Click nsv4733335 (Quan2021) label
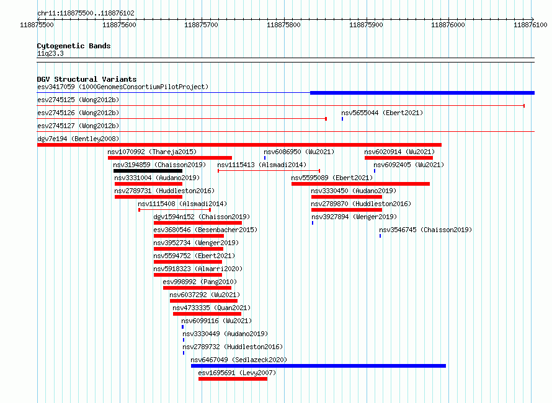This screenshot has width=552, height=403. (x=211, y=308)
